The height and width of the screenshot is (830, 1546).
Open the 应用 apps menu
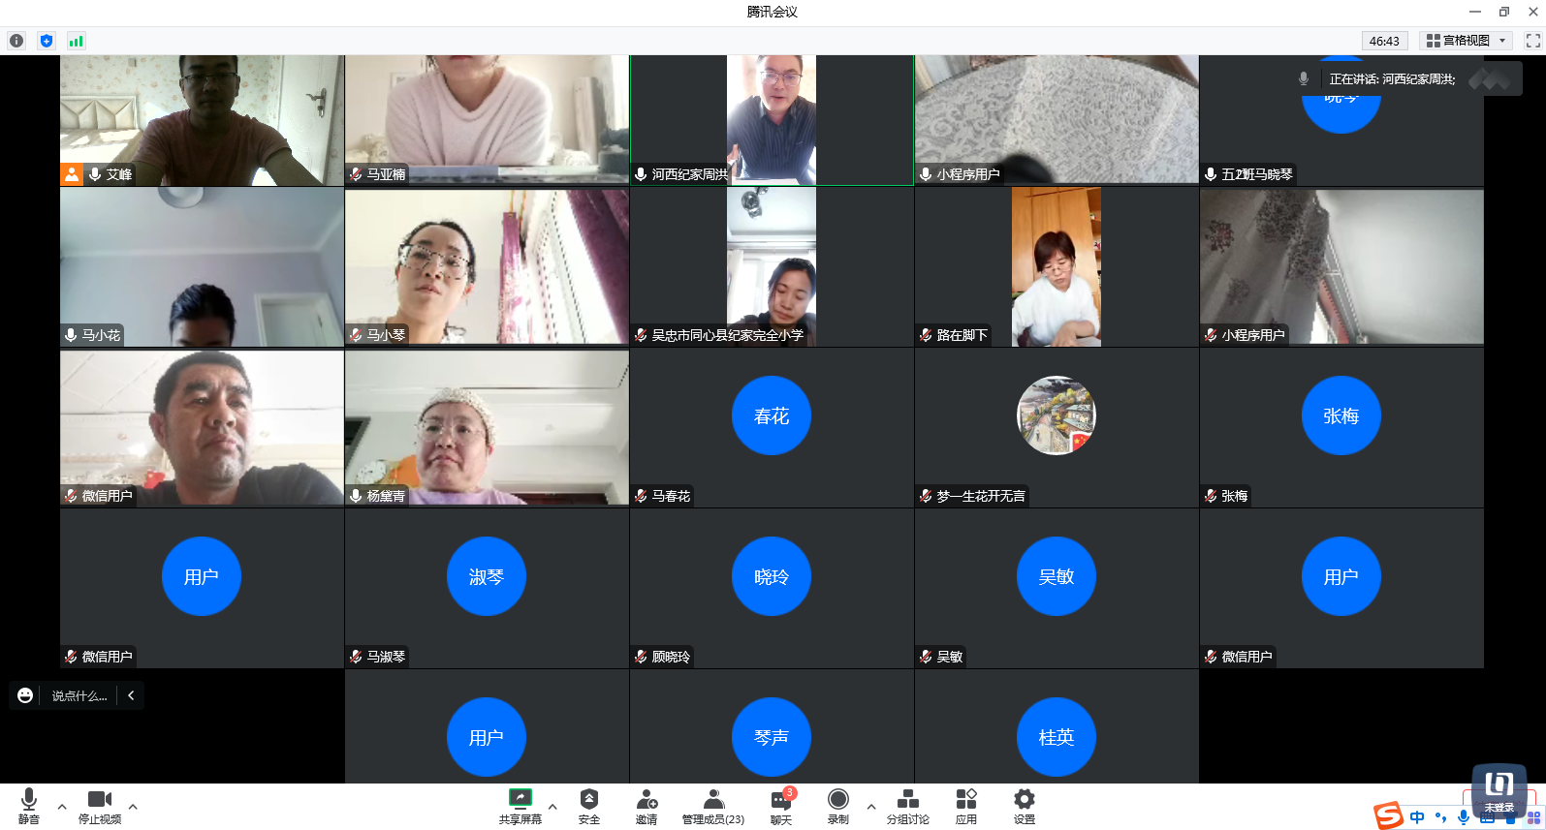[x=966, y=806]
